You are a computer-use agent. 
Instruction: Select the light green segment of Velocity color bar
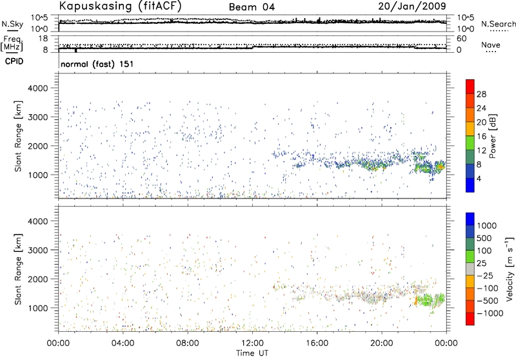[x=470, y=256]
